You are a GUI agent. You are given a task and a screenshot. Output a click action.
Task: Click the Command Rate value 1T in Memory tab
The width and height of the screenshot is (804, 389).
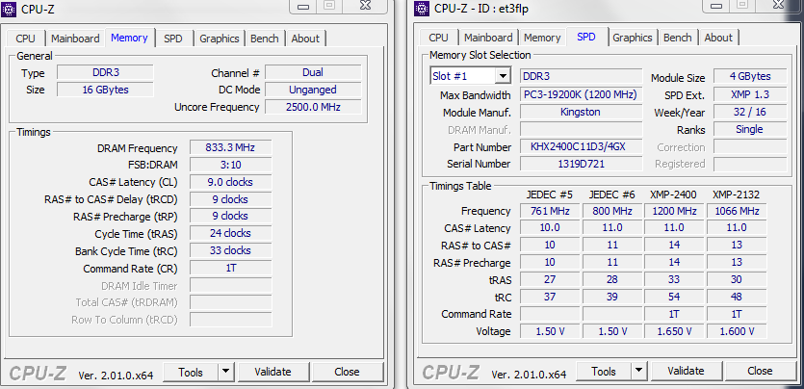coord(230,268)
